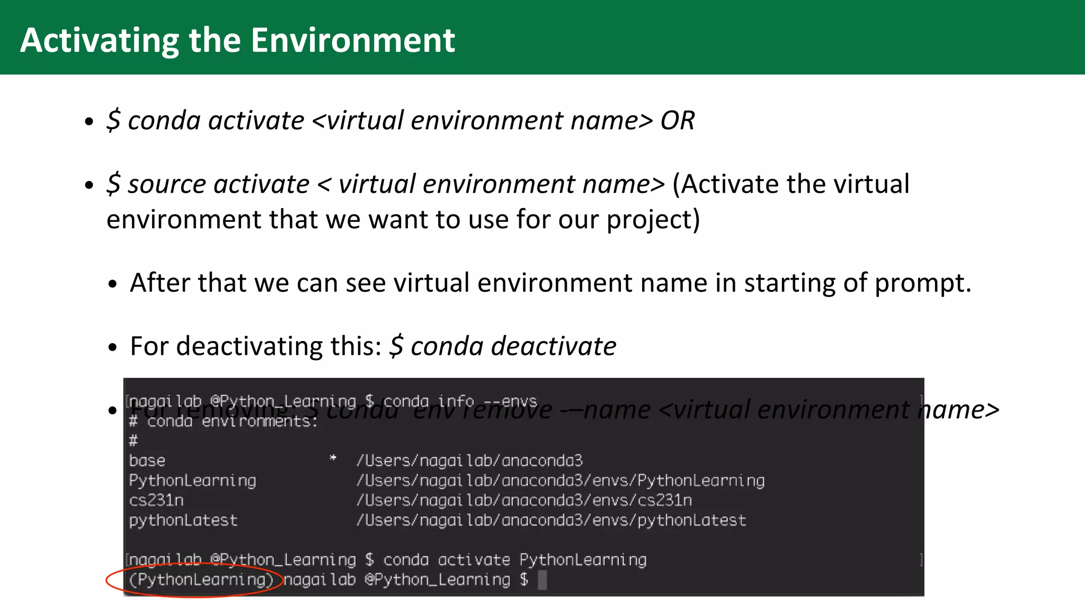Click the '# conda environments:' terminal line
This screenshot has width=1085, height=610.
[223, 421]
